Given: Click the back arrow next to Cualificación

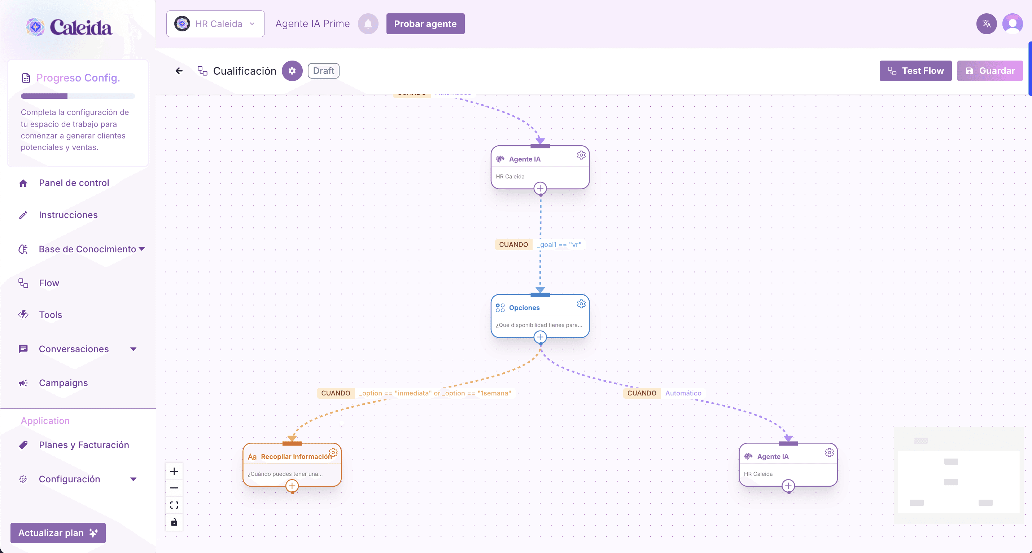Looking at the screenshot, I should (179, 71).
